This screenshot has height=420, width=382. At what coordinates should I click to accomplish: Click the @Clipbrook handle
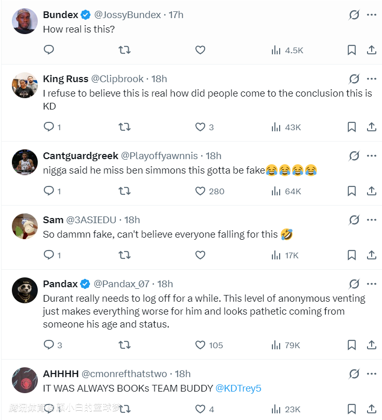click(117, 79)
